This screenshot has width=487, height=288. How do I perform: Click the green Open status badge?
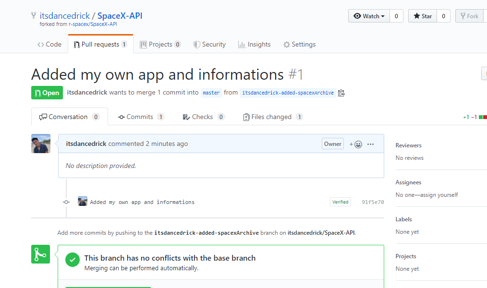[x=47, y=93]
